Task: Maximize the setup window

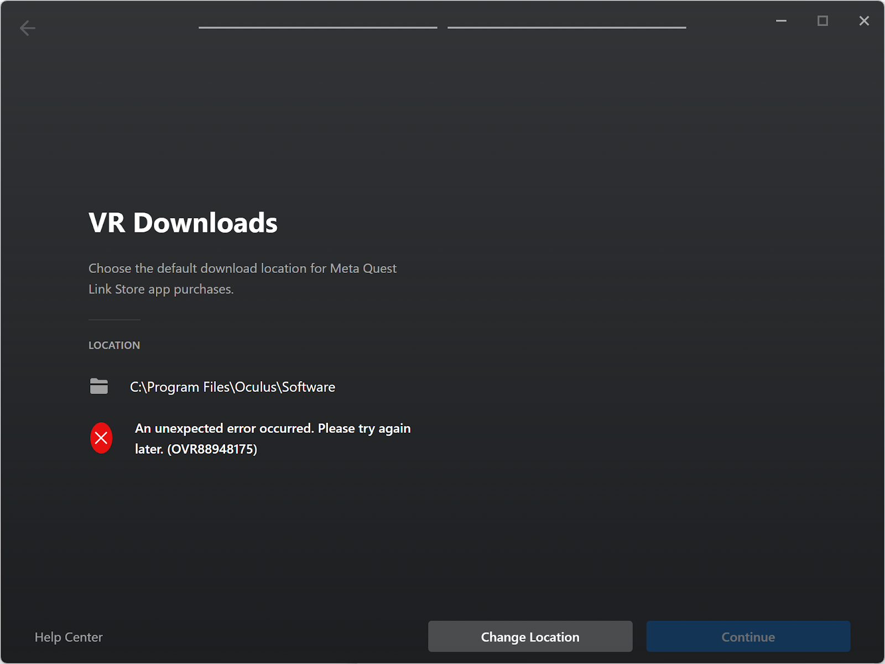Action: click(x=822, y=21)
